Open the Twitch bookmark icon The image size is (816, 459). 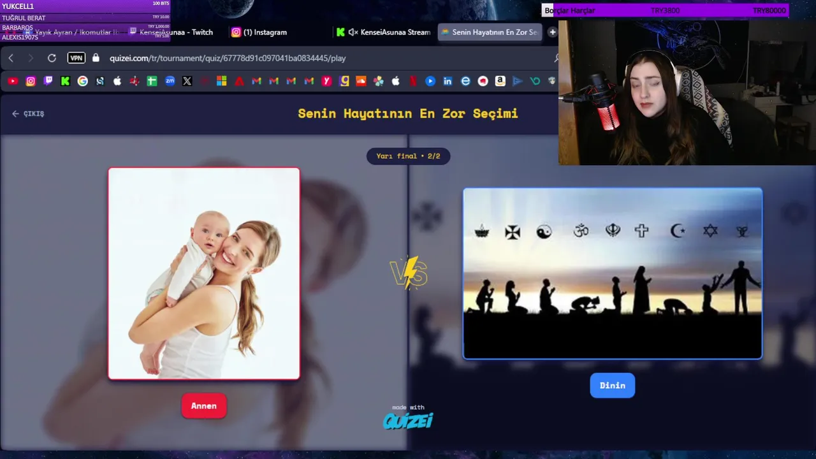coord(48,81)
